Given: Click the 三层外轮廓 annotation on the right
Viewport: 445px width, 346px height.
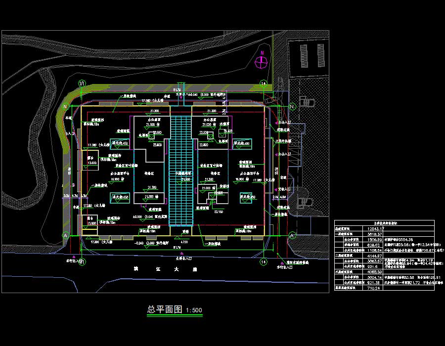Looking at the screenshot, I should (283, 141).
